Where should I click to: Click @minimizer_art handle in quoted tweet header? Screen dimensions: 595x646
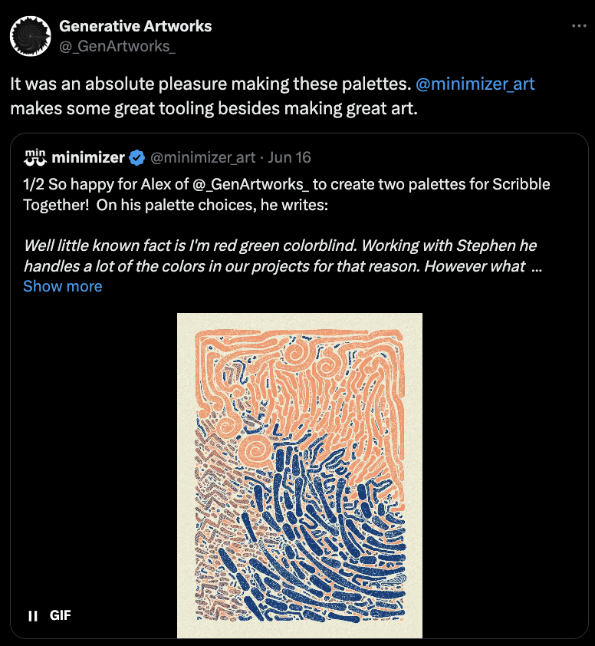[202, 158]
